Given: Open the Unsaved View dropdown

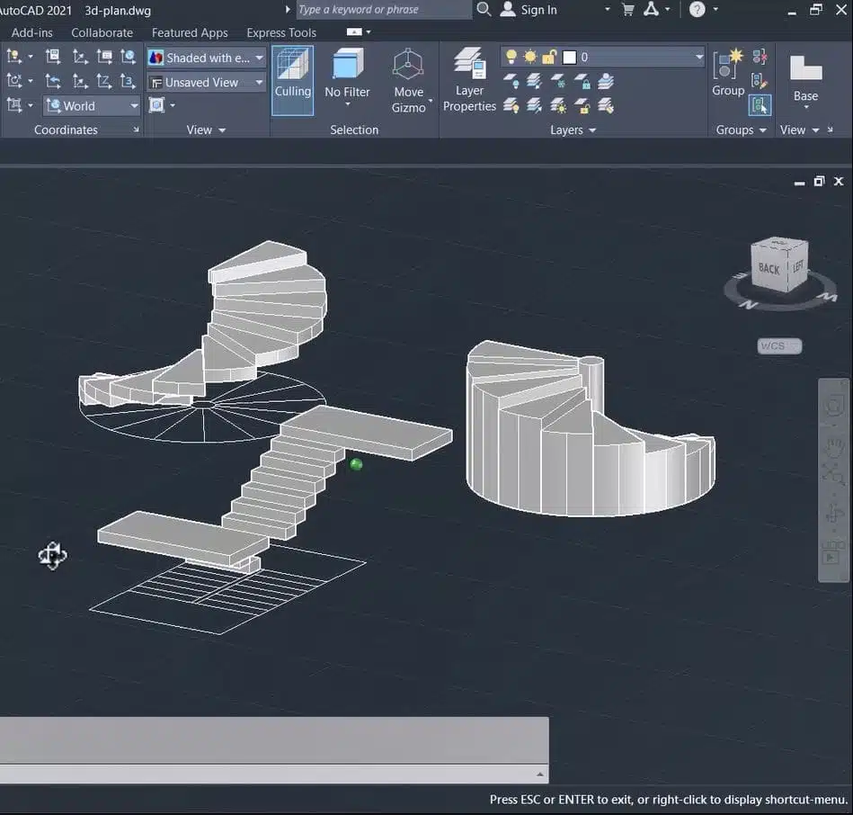Looking at the screenshot, I should coord(206,82).
